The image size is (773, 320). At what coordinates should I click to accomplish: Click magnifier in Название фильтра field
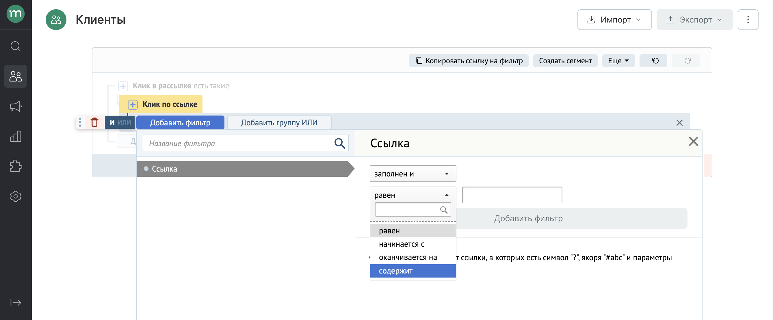tap(339, 143)
